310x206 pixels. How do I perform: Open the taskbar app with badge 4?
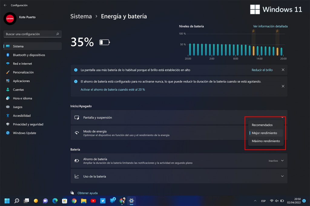coord(113,201)
